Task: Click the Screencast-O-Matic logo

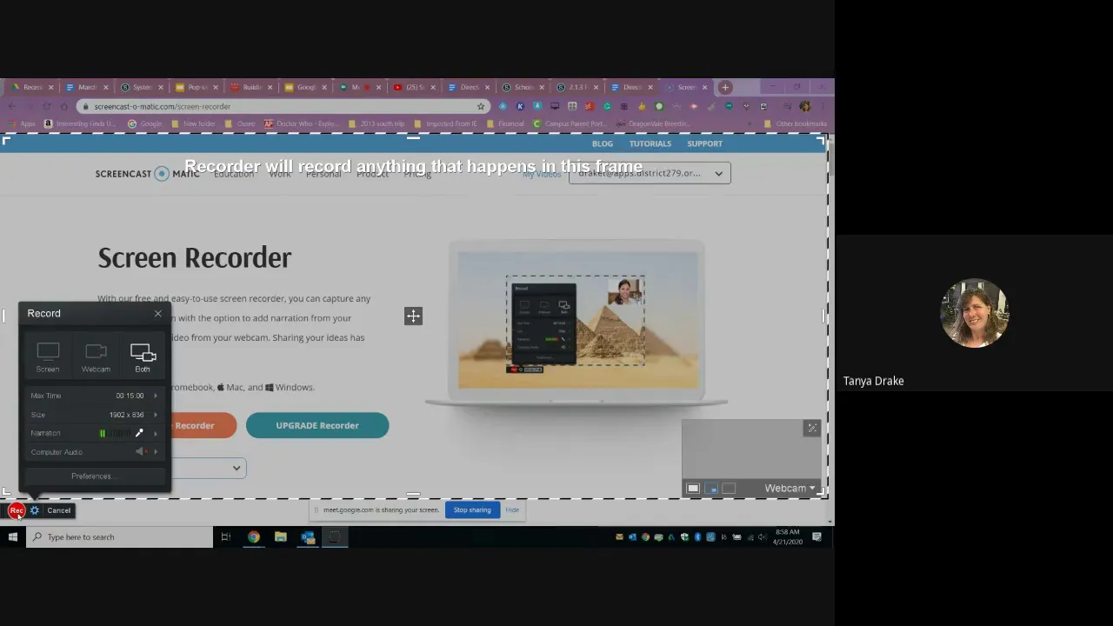Action: point(147,173)
